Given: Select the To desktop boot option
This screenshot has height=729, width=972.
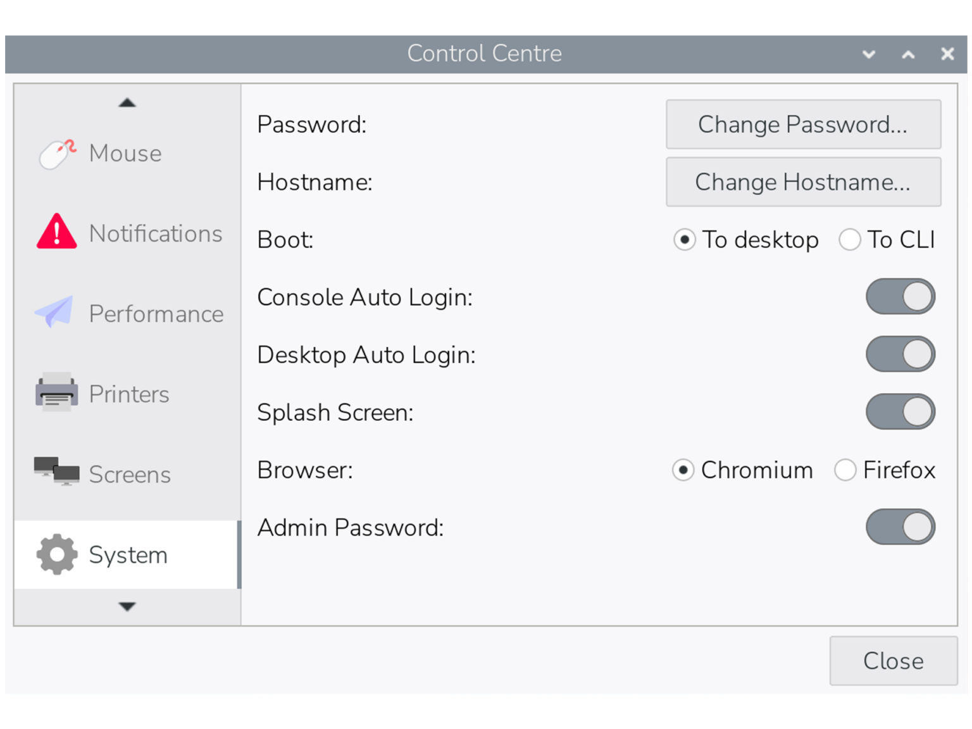Looking at the screenshot, I should [x=685, y=240].
